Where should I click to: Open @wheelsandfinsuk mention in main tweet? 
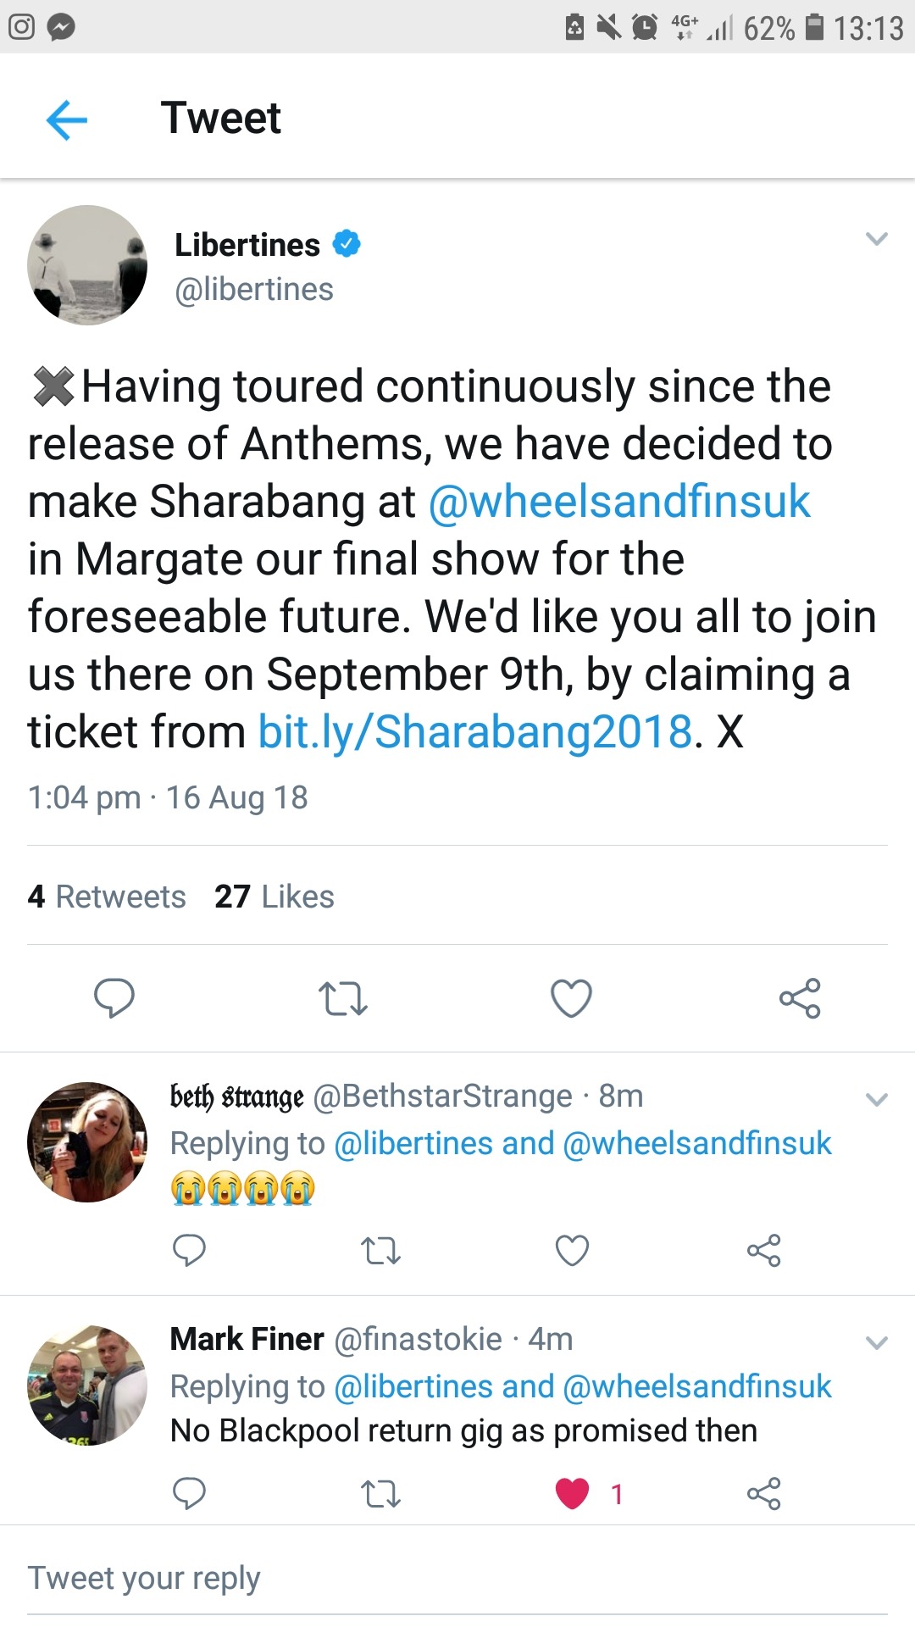point(619,502)
